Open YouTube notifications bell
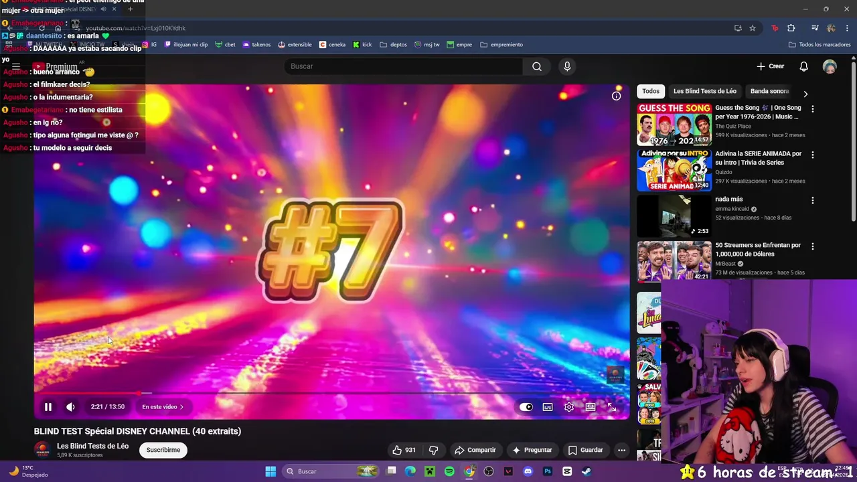The image size is (857, 482). point(804,66)
